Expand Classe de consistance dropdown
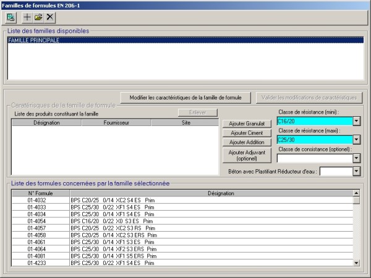Screen dimensions: 371x278 tap(356, 158)
